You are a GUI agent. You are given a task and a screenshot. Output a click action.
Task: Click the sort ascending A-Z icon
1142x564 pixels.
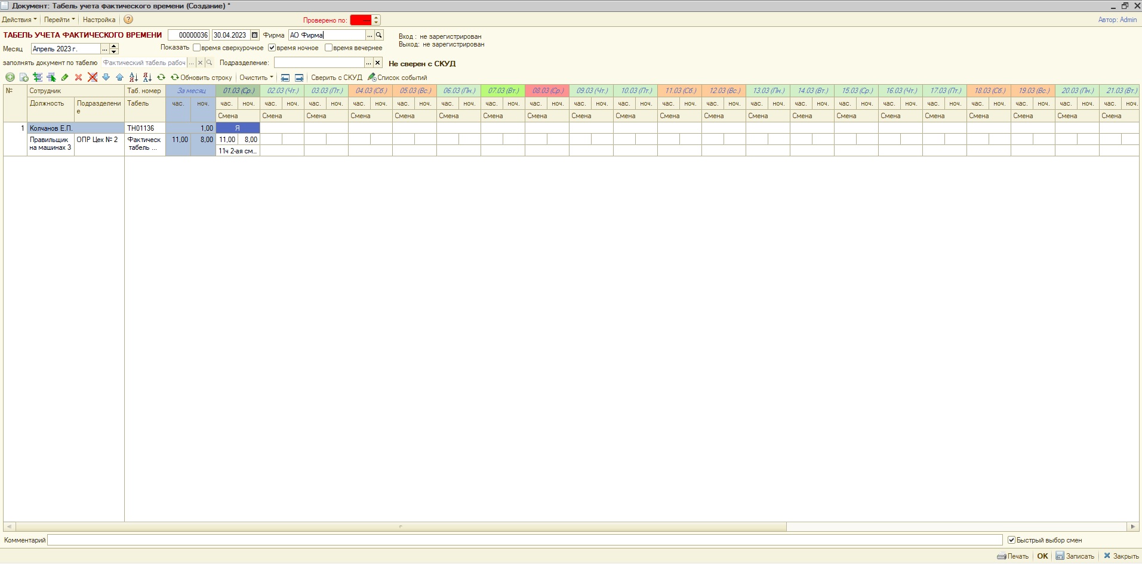coord(133,78)
